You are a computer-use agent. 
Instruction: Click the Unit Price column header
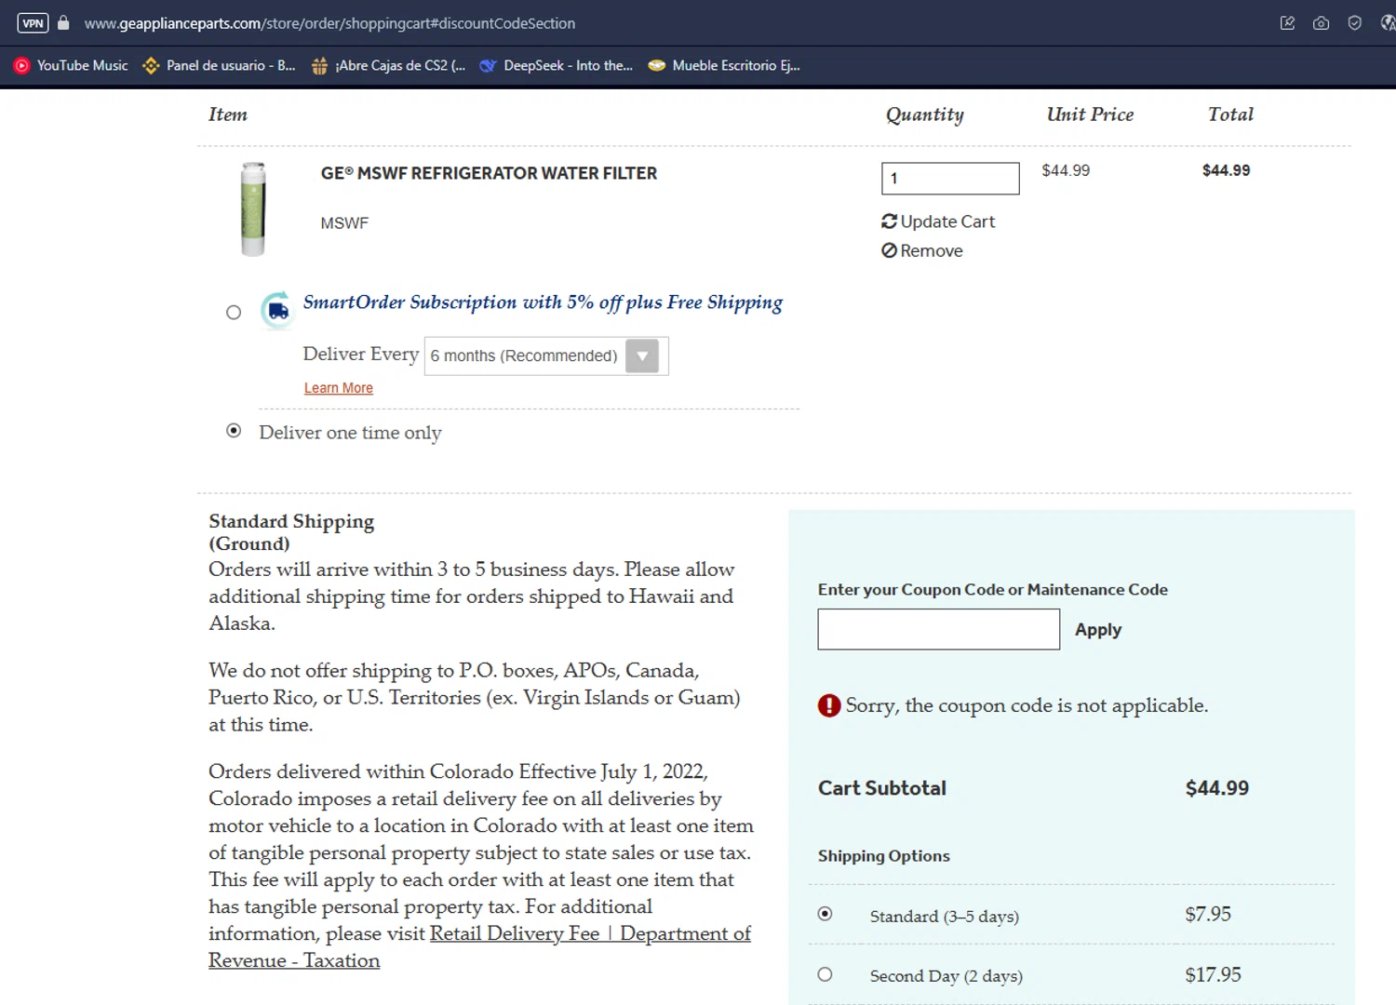click(1090, 114)
